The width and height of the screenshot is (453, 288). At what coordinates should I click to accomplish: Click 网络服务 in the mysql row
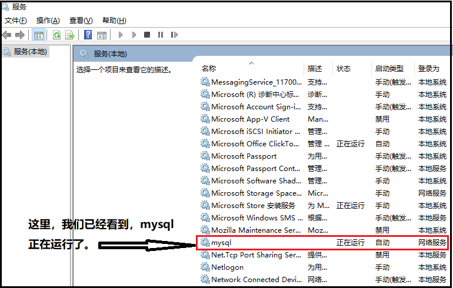(432, 243)
